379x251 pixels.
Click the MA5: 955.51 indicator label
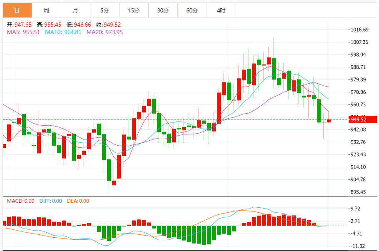pyautogui.click(x=23, y=32)
